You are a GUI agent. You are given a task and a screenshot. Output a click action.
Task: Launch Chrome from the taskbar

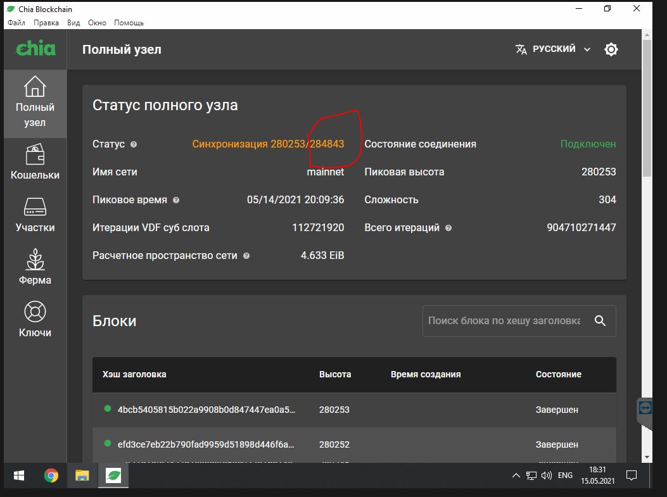(51, 475)
